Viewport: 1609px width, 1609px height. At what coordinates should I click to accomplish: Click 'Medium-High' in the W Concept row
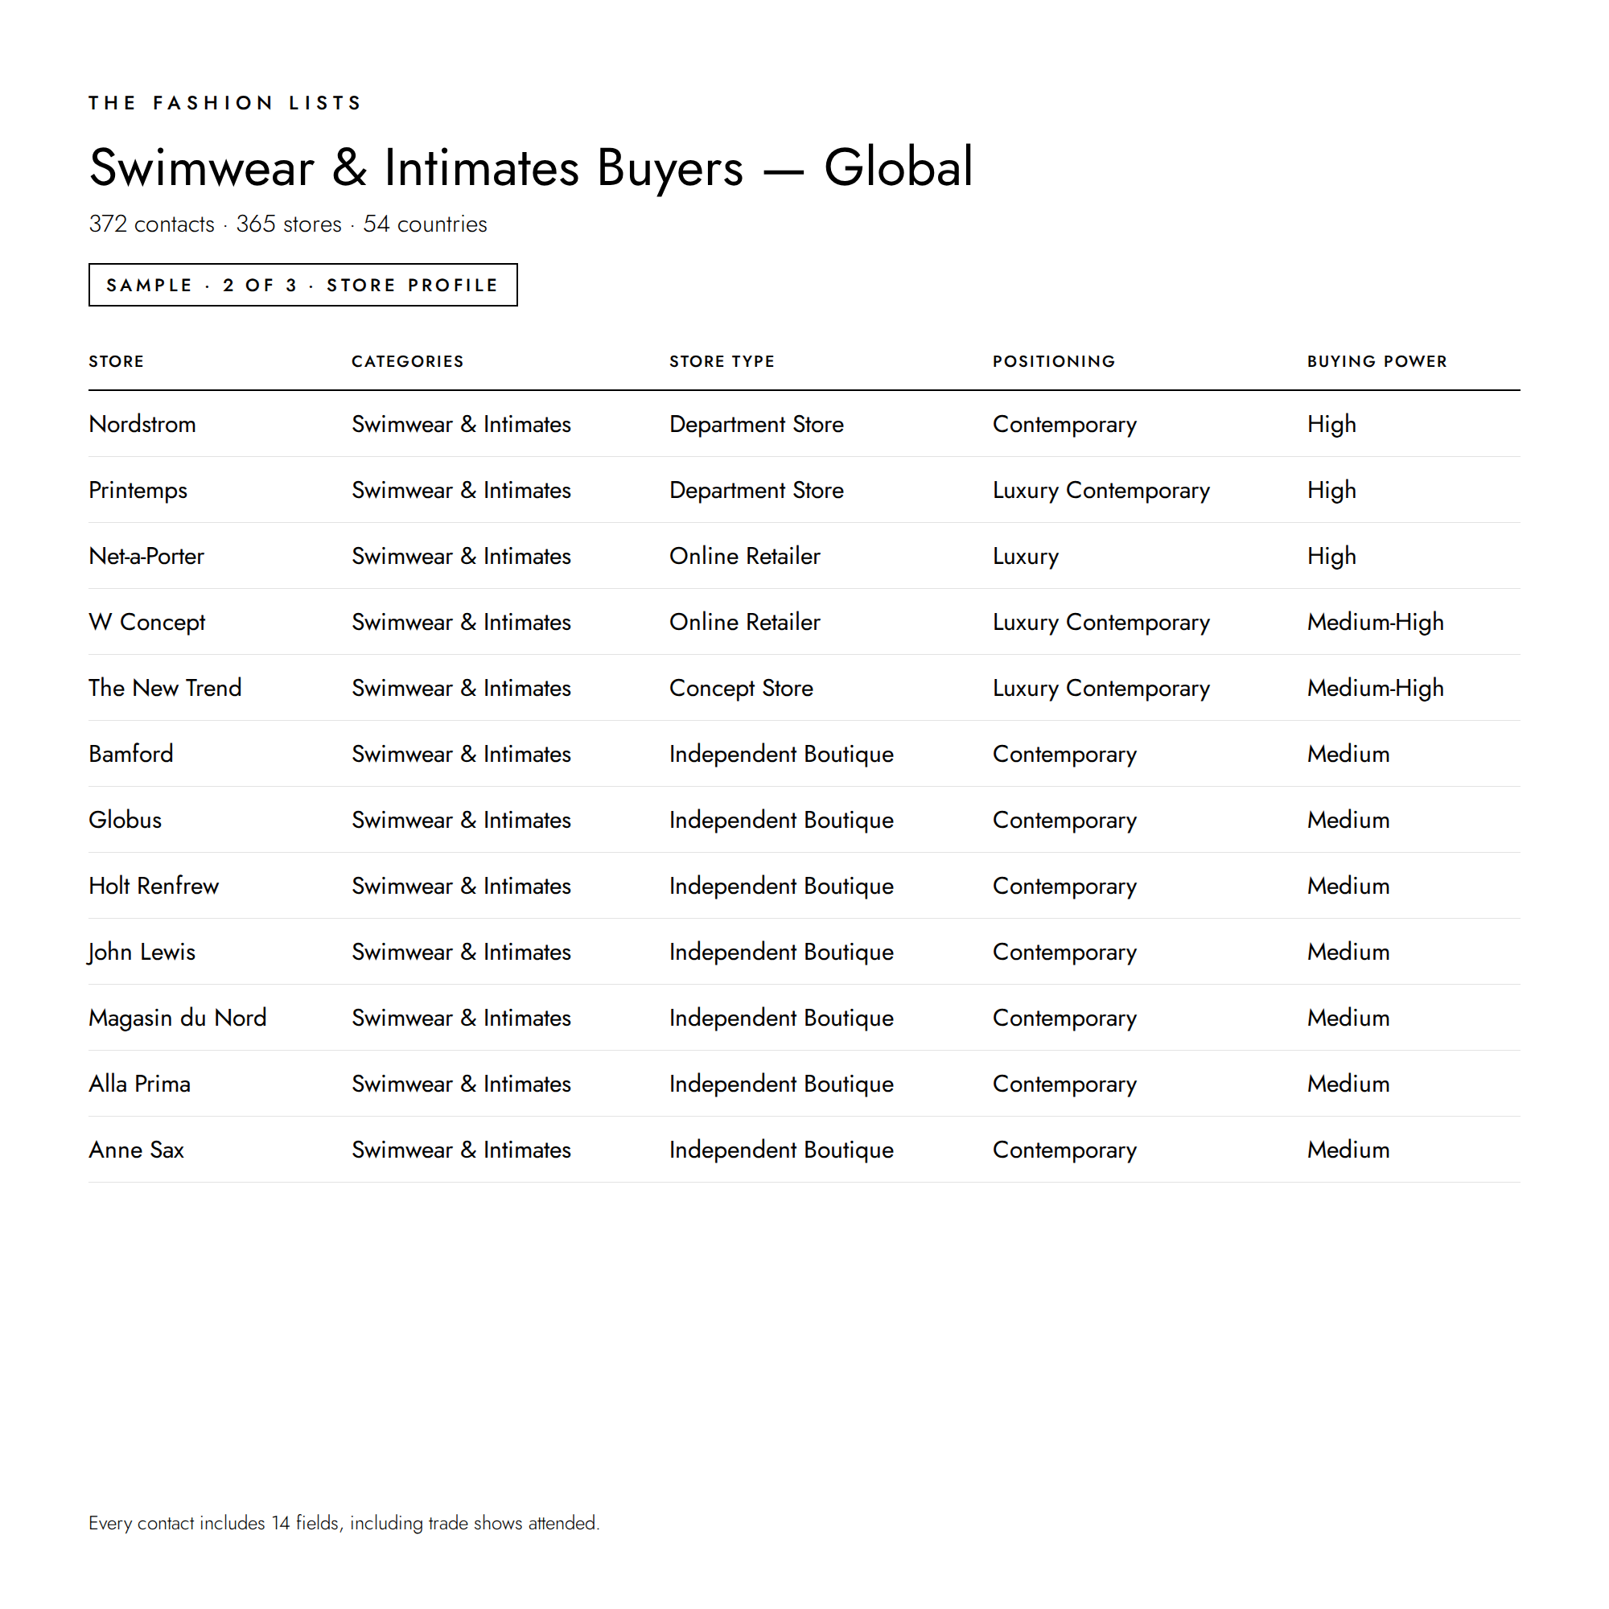[x=1375, y=622]
